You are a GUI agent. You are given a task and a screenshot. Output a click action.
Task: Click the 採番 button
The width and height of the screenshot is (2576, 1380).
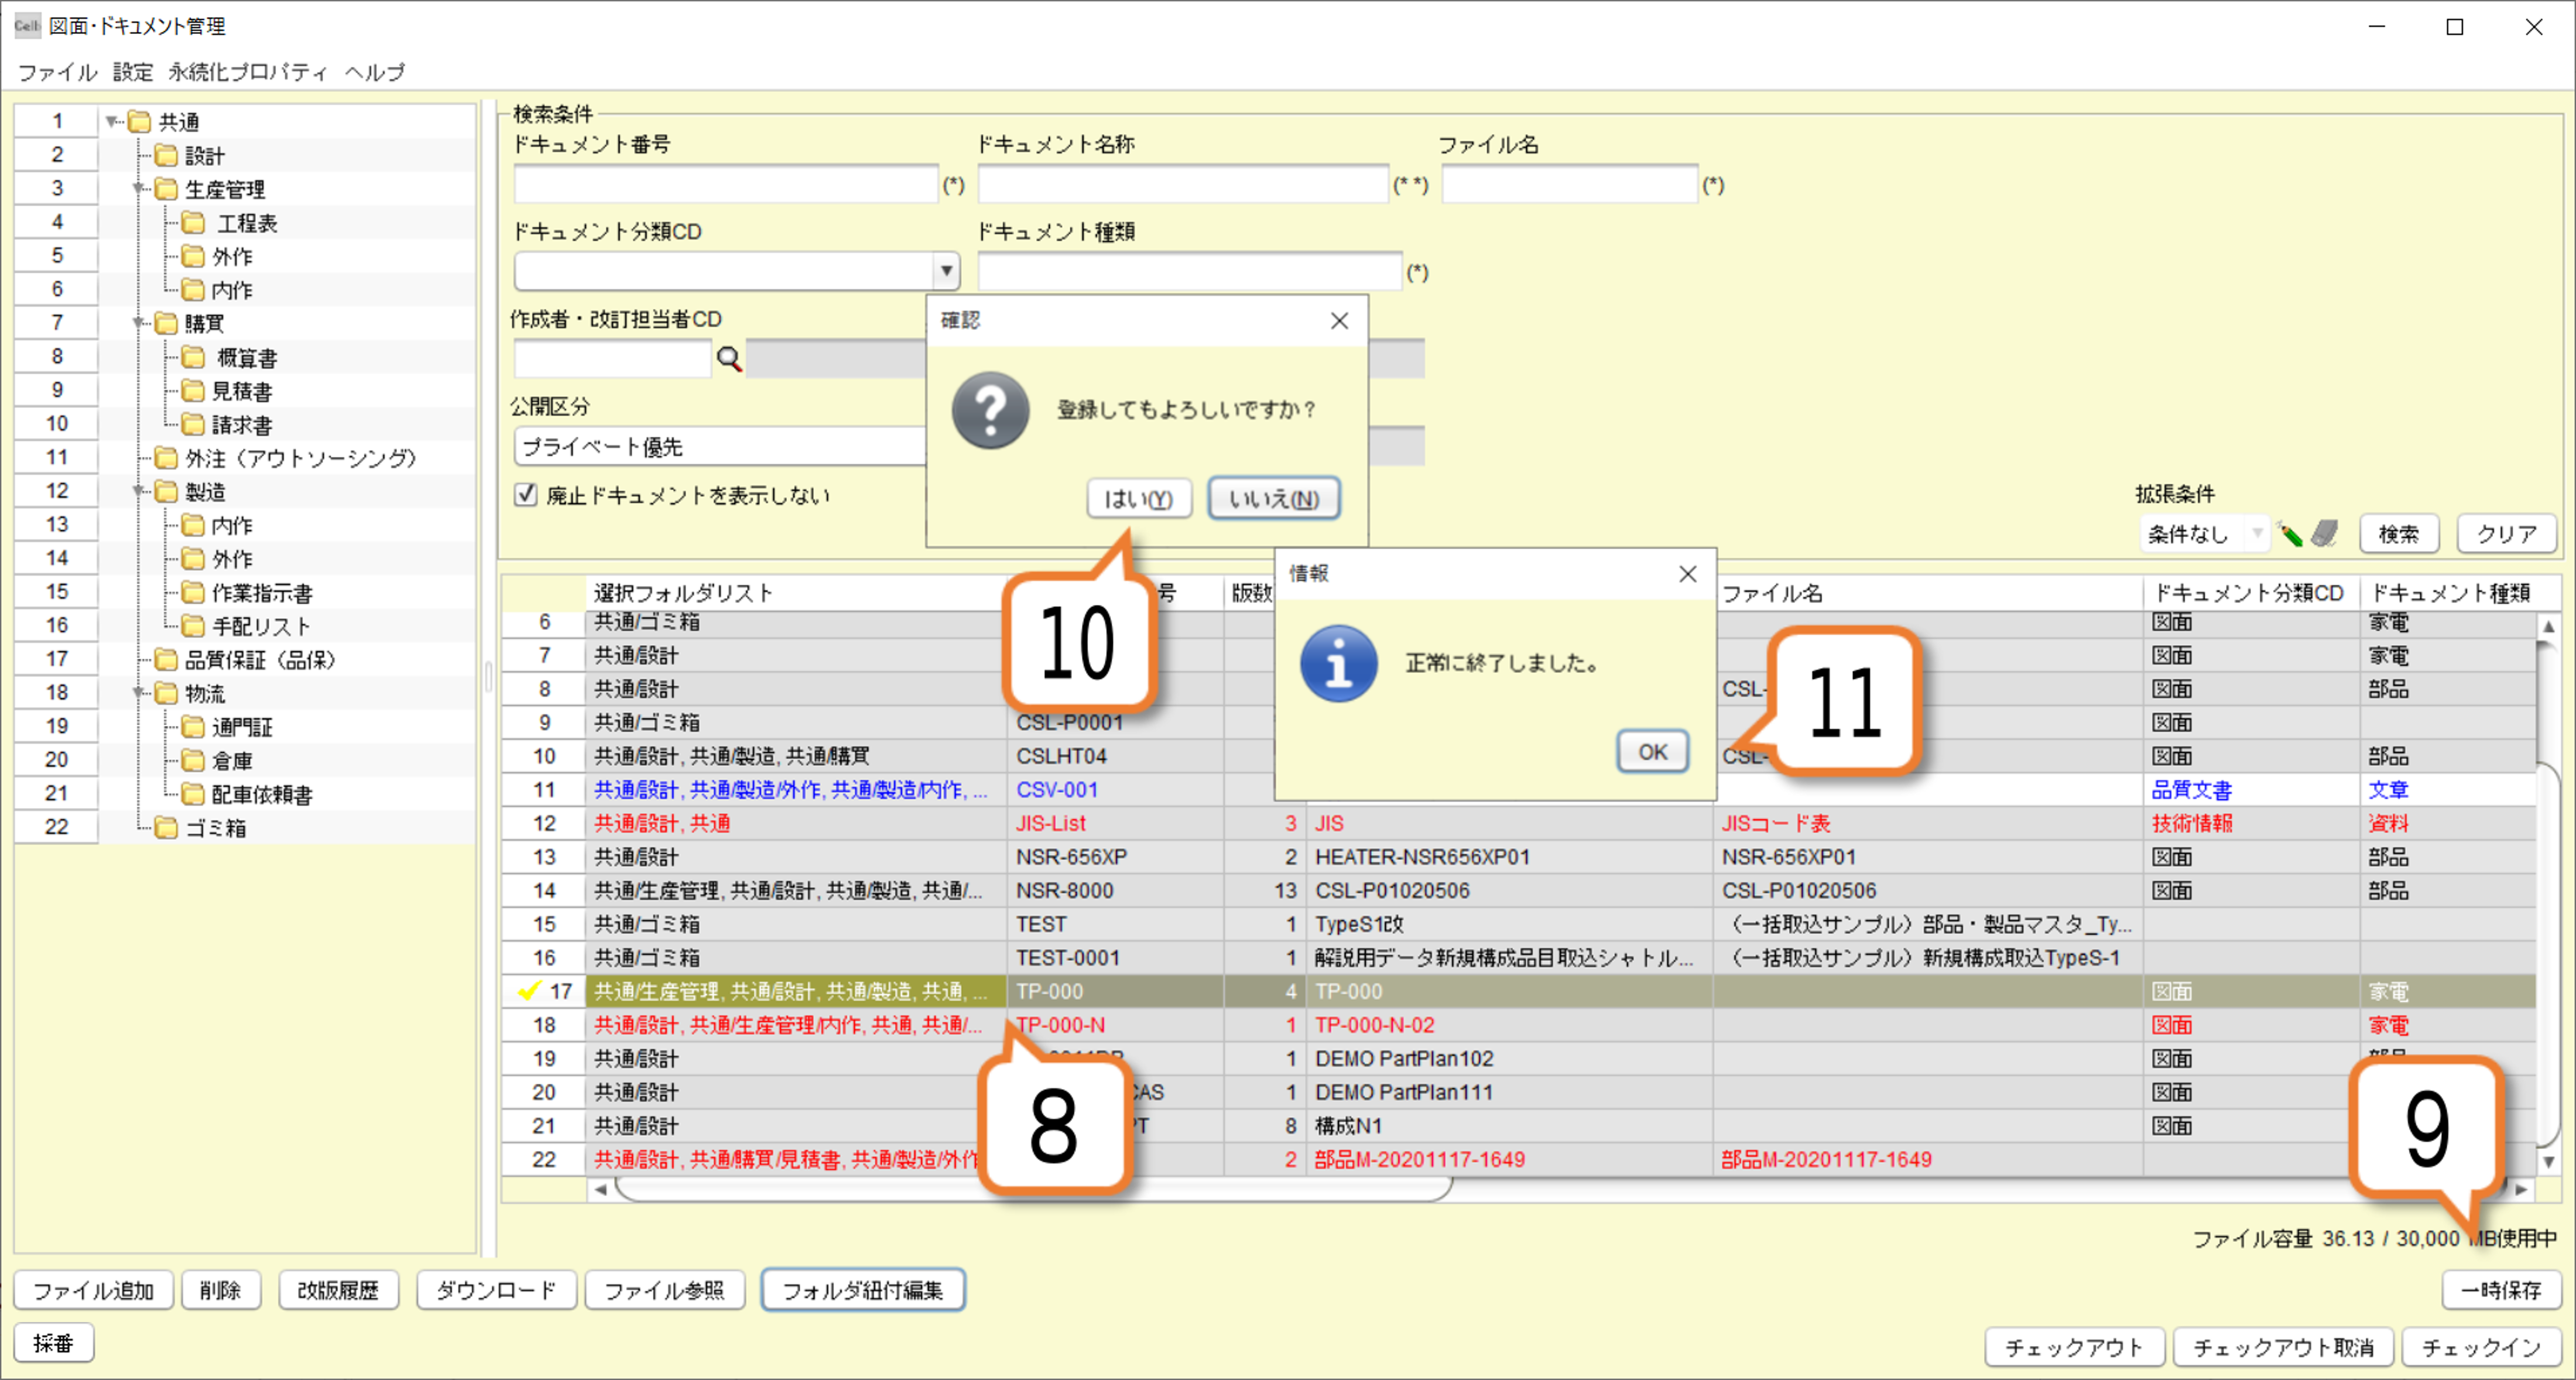pyautogui.click(x=54, y=1343)
